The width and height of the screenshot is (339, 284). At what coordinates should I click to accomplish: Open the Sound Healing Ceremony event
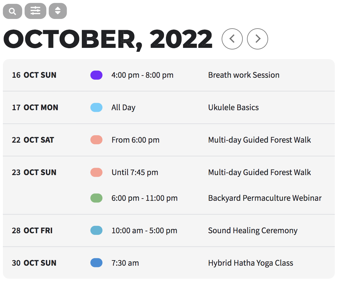pyautogui.click(x=253, y=230)
